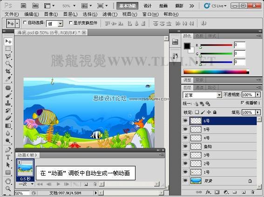This screenshot has height=197, width=264.
Task: Toggle the Propagate Frame 1 checkbox
Action: pyautogui.click(x=242, y=102)
